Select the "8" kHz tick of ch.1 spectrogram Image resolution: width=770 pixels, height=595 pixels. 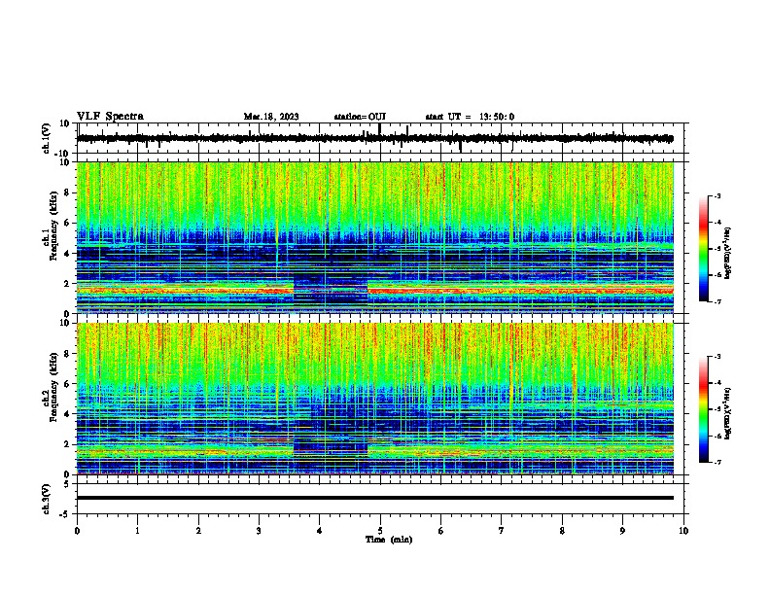[x=67, y=192]
